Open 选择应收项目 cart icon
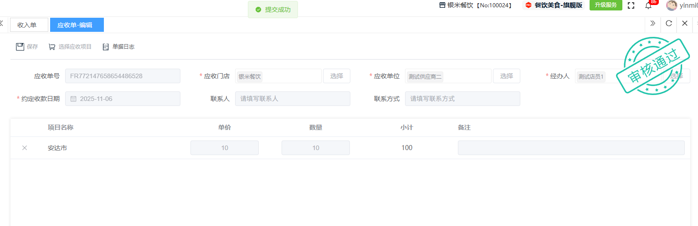The height and width of the screenshot is (226, 698). coord(52,46)
